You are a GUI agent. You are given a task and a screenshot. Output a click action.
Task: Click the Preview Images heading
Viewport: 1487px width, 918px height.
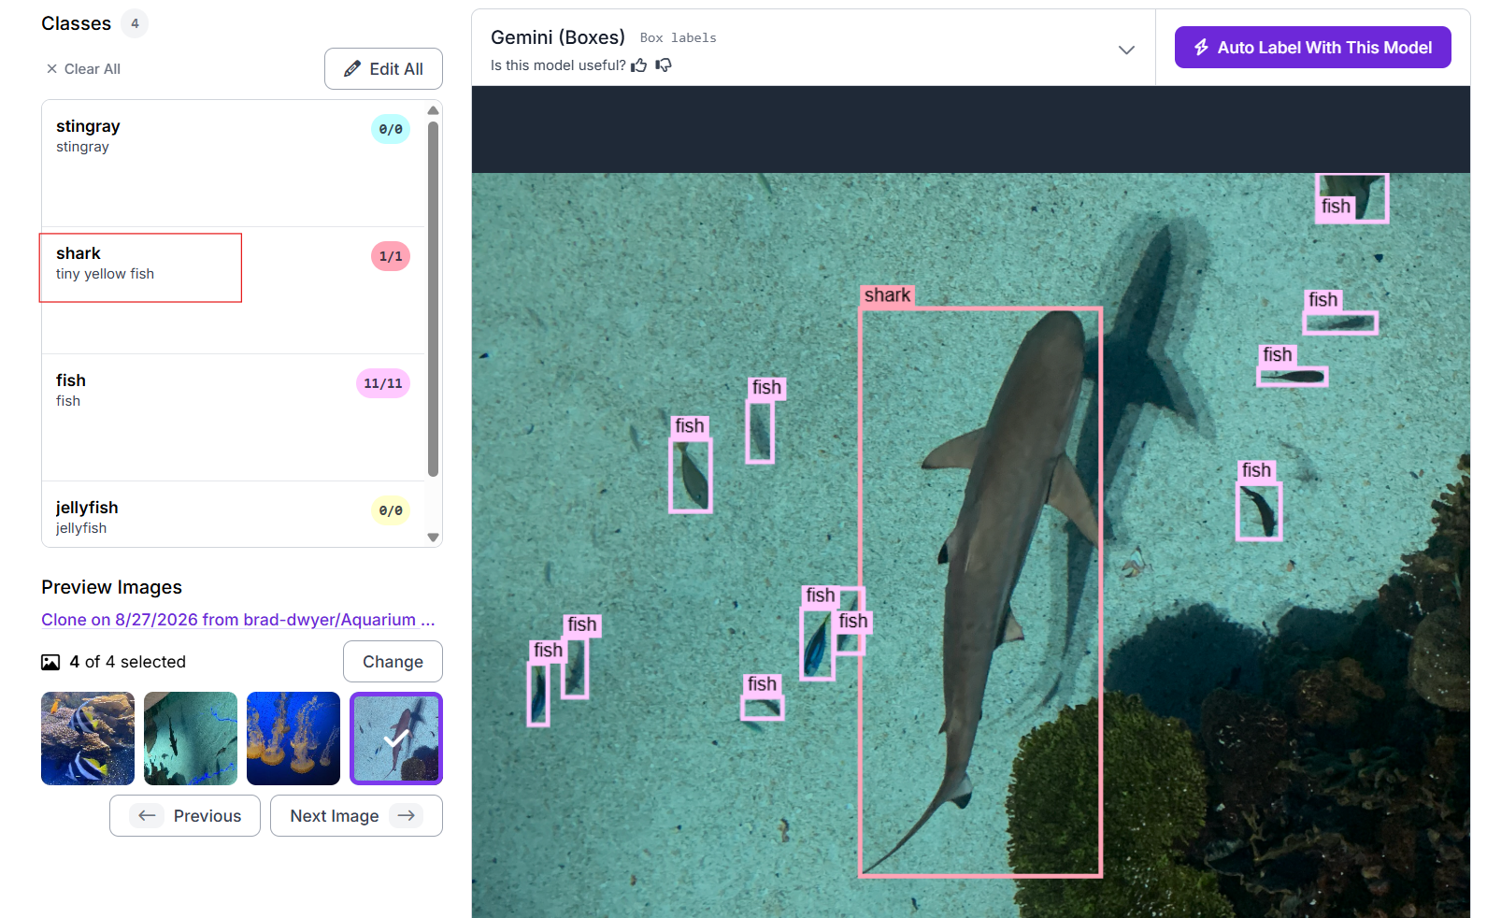(x=111, y=587)
